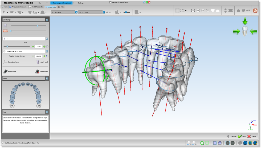Viewport: 262px width, 149px height.
Task: Click the perspective box view icon
Action: pos(220,143)
